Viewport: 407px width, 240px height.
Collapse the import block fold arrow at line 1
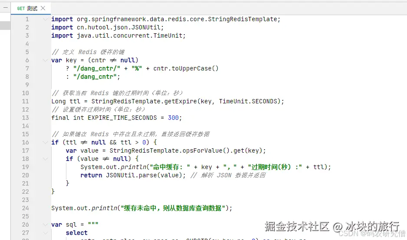[46, 19]
